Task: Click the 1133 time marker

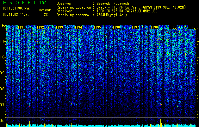Action: pyautogui.click(x=59, y=27)
